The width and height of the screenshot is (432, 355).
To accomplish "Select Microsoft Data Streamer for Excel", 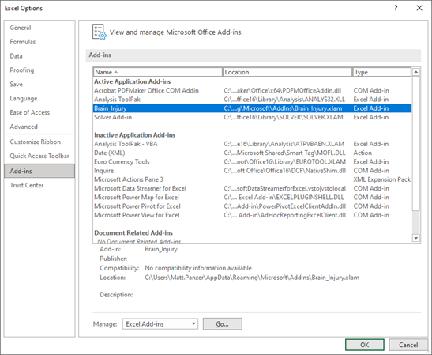I will 253,188.
